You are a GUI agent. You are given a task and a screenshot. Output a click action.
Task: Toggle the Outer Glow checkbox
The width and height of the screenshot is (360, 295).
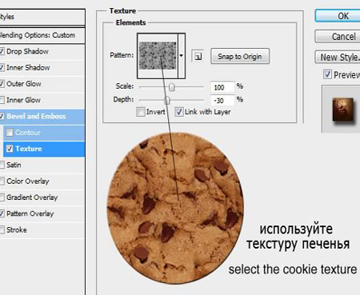[2, 84]
